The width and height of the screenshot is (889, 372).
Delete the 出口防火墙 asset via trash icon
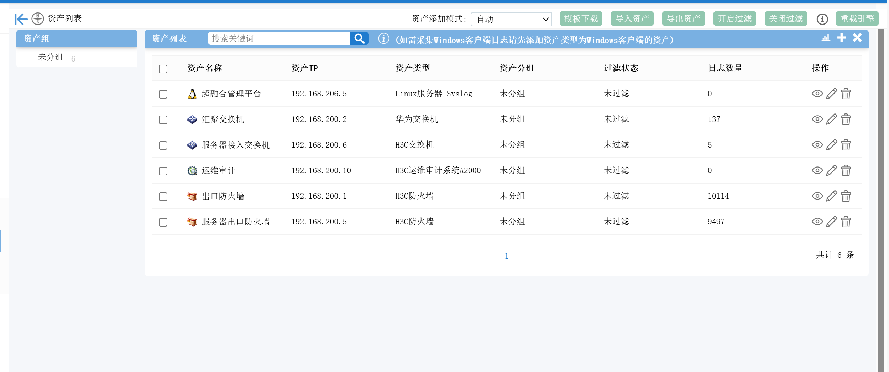[846, 196]
